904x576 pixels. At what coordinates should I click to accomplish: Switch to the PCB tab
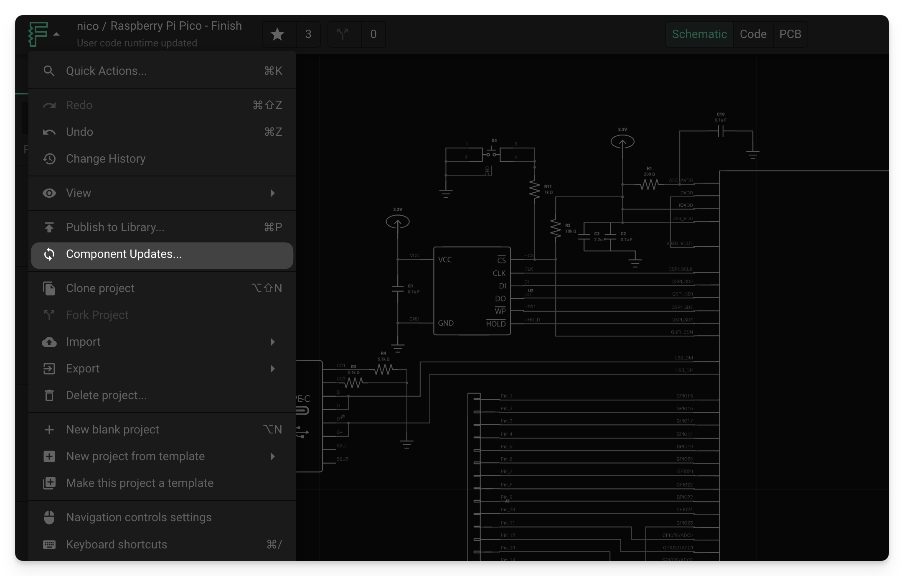coord(790,34)
